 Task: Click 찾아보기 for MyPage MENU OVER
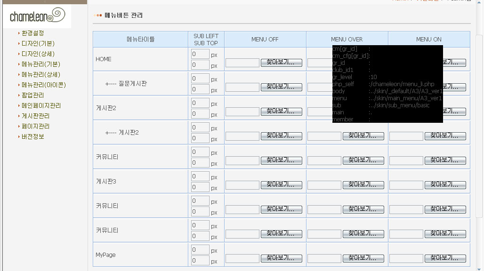pyautogui.click(x=363, y=258)
